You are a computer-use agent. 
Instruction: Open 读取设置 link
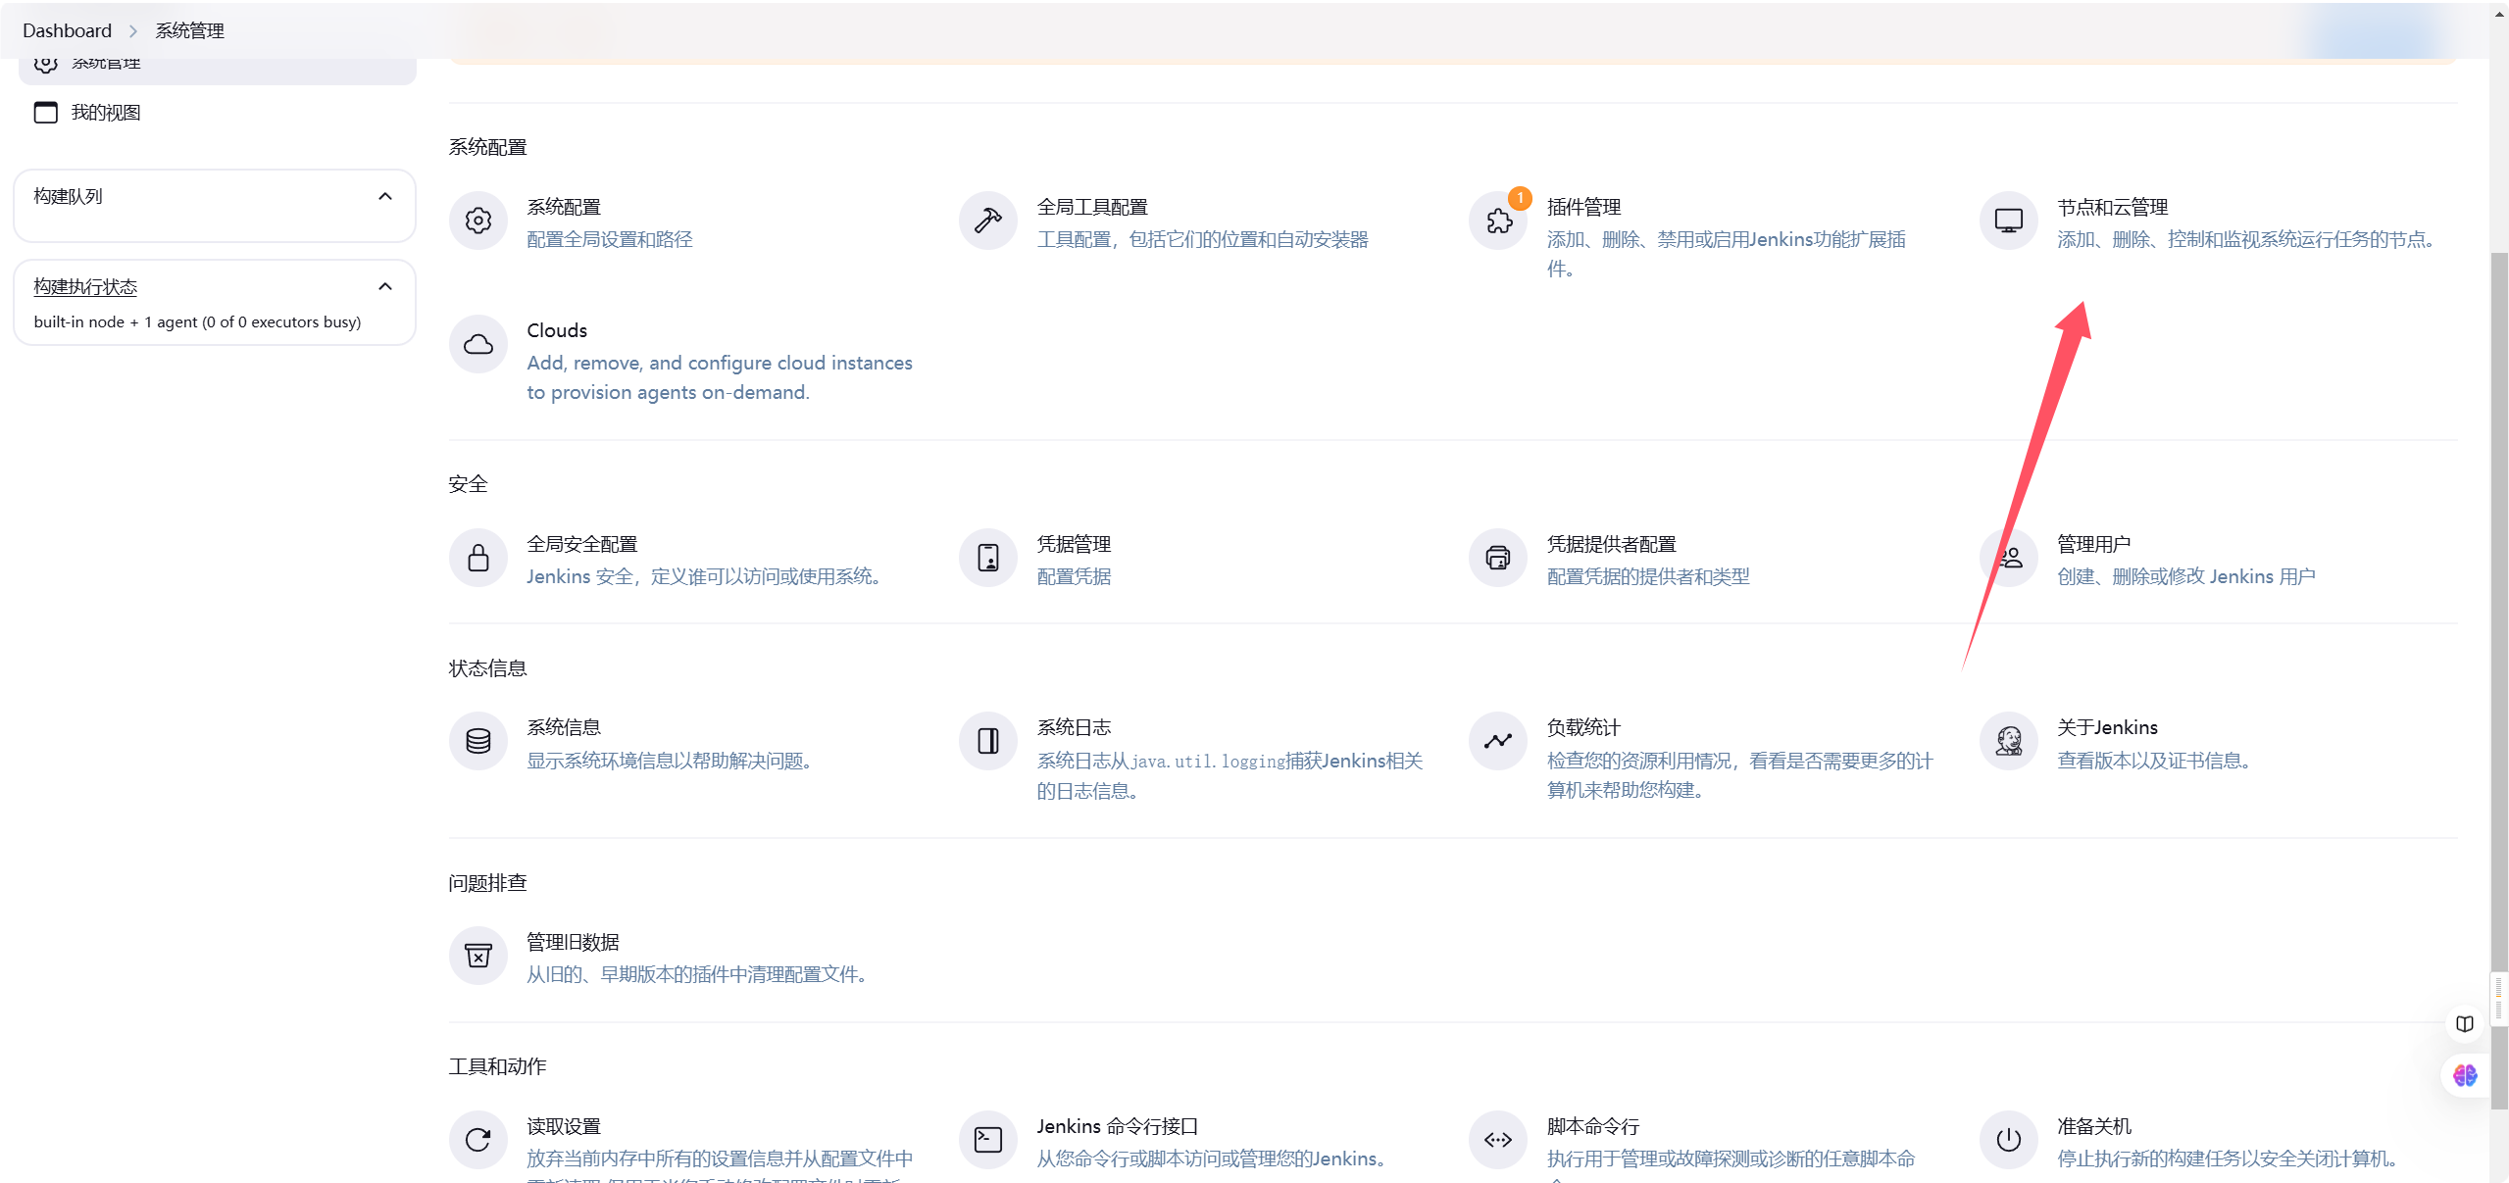pyautogui.click(x=564, y=1126)
